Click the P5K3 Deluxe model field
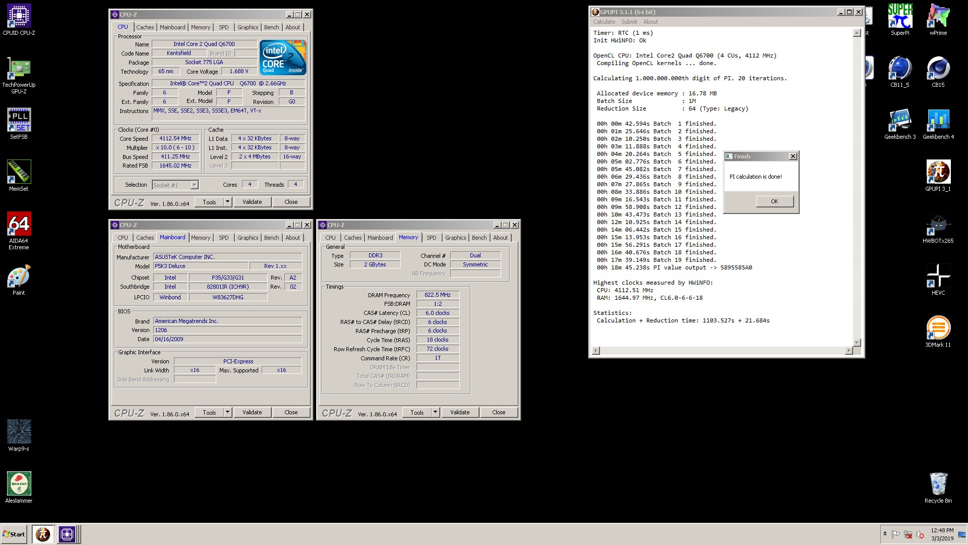Screen dimensions: 968x545 [x=201, y=266]
